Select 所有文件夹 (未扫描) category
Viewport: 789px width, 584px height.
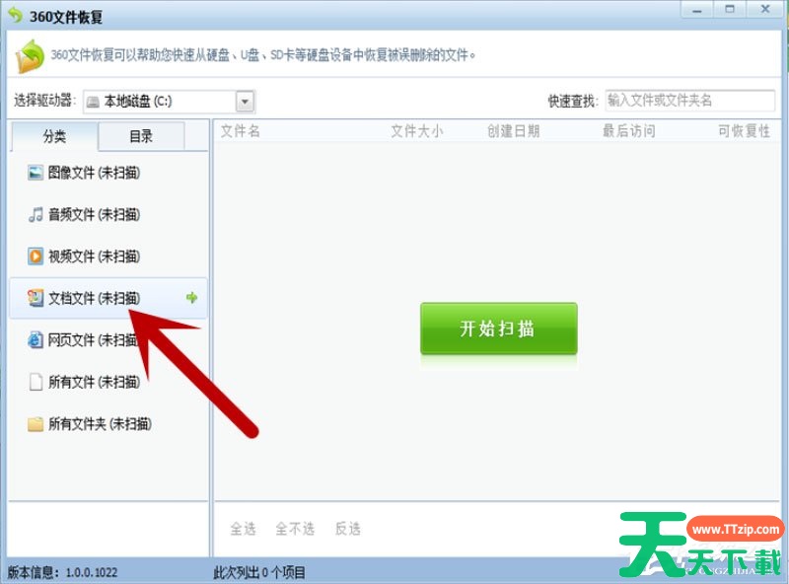tap(108, 423)
